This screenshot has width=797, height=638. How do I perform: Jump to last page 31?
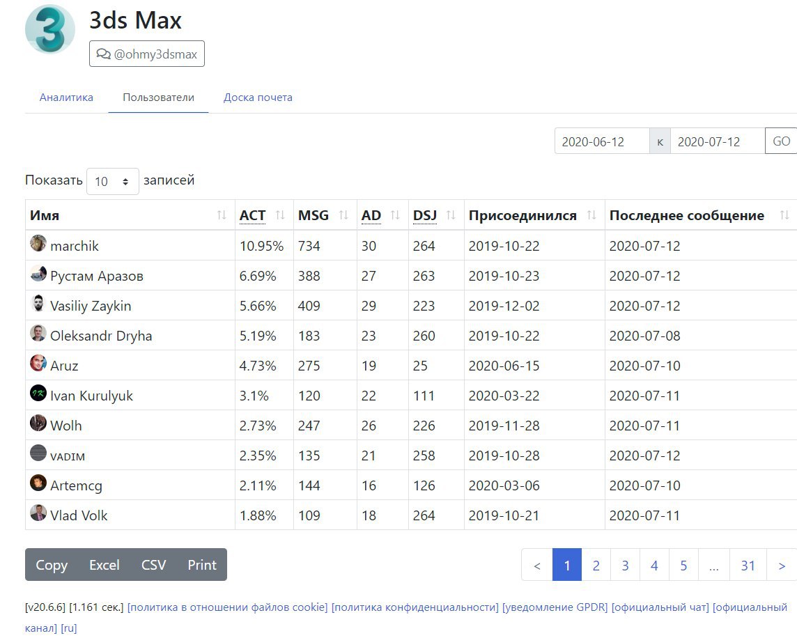748,566
